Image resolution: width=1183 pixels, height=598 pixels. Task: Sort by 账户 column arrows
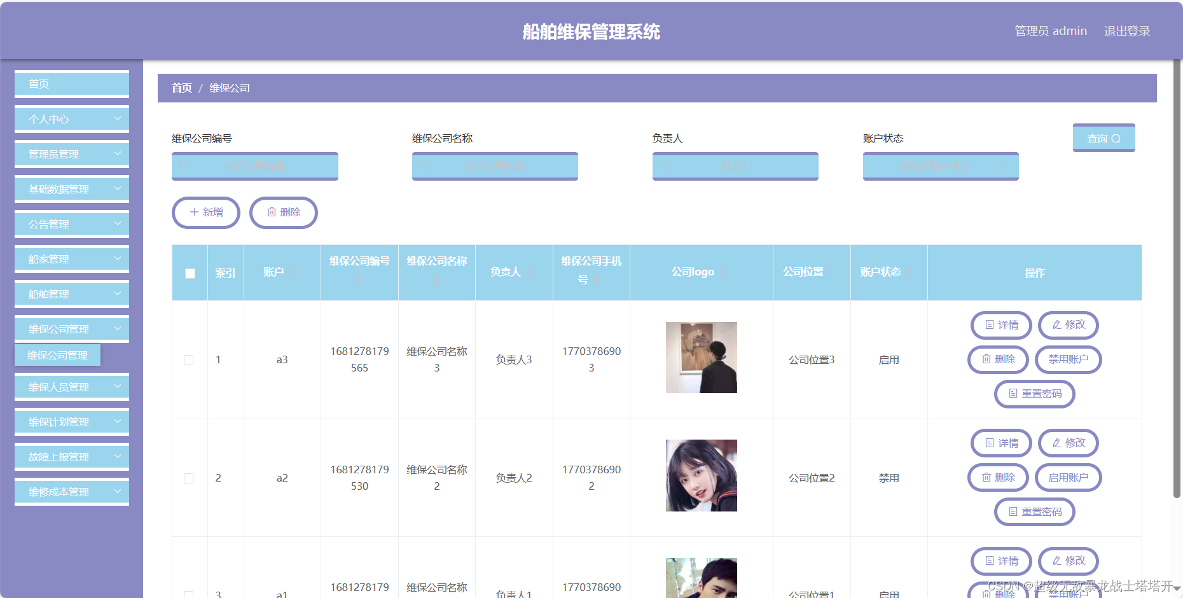(292, 272)
